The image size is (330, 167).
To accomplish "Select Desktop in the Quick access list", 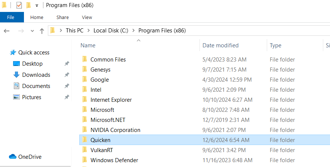I will pos(32,64).
